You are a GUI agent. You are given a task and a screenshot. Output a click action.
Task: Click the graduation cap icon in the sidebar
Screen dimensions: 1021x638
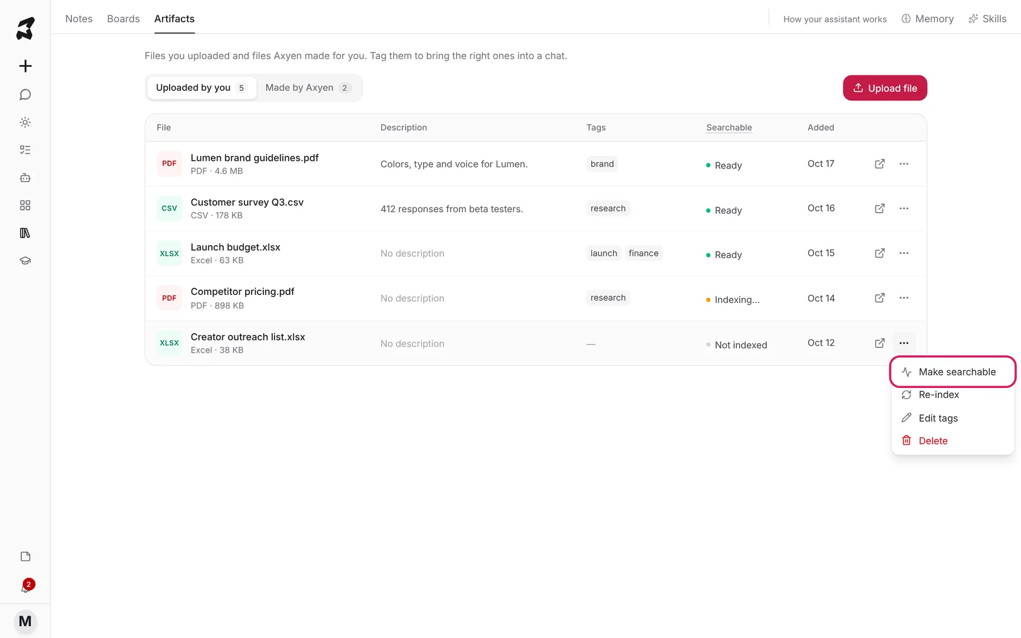point(25,261)
